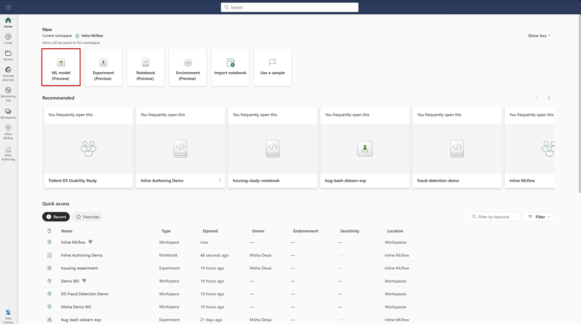
Task: Click the search icon in Filter by keyword
Action: (474, 217)
